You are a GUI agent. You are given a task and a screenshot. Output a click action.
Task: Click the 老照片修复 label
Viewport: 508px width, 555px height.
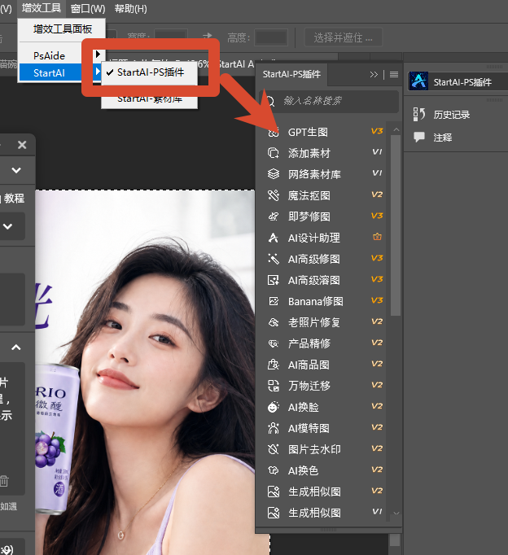[314, 322]
